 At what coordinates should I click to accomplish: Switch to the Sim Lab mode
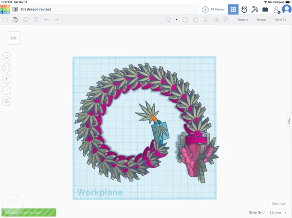(244, 9)
